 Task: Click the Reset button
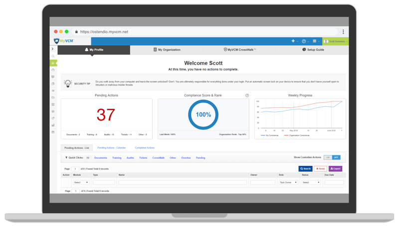[x=320, y=169]
